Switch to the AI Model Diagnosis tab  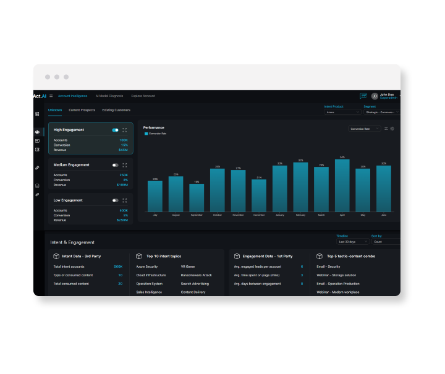[x=109, y=96]
